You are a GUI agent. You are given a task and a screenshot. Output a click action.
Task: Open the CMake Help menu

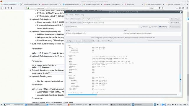(83, 15)
